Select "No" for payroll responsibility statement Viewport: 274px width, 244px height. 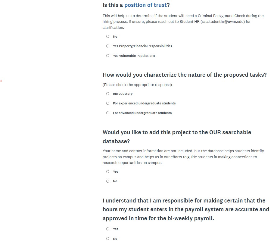pyautogui.click(x=107, y=239)
